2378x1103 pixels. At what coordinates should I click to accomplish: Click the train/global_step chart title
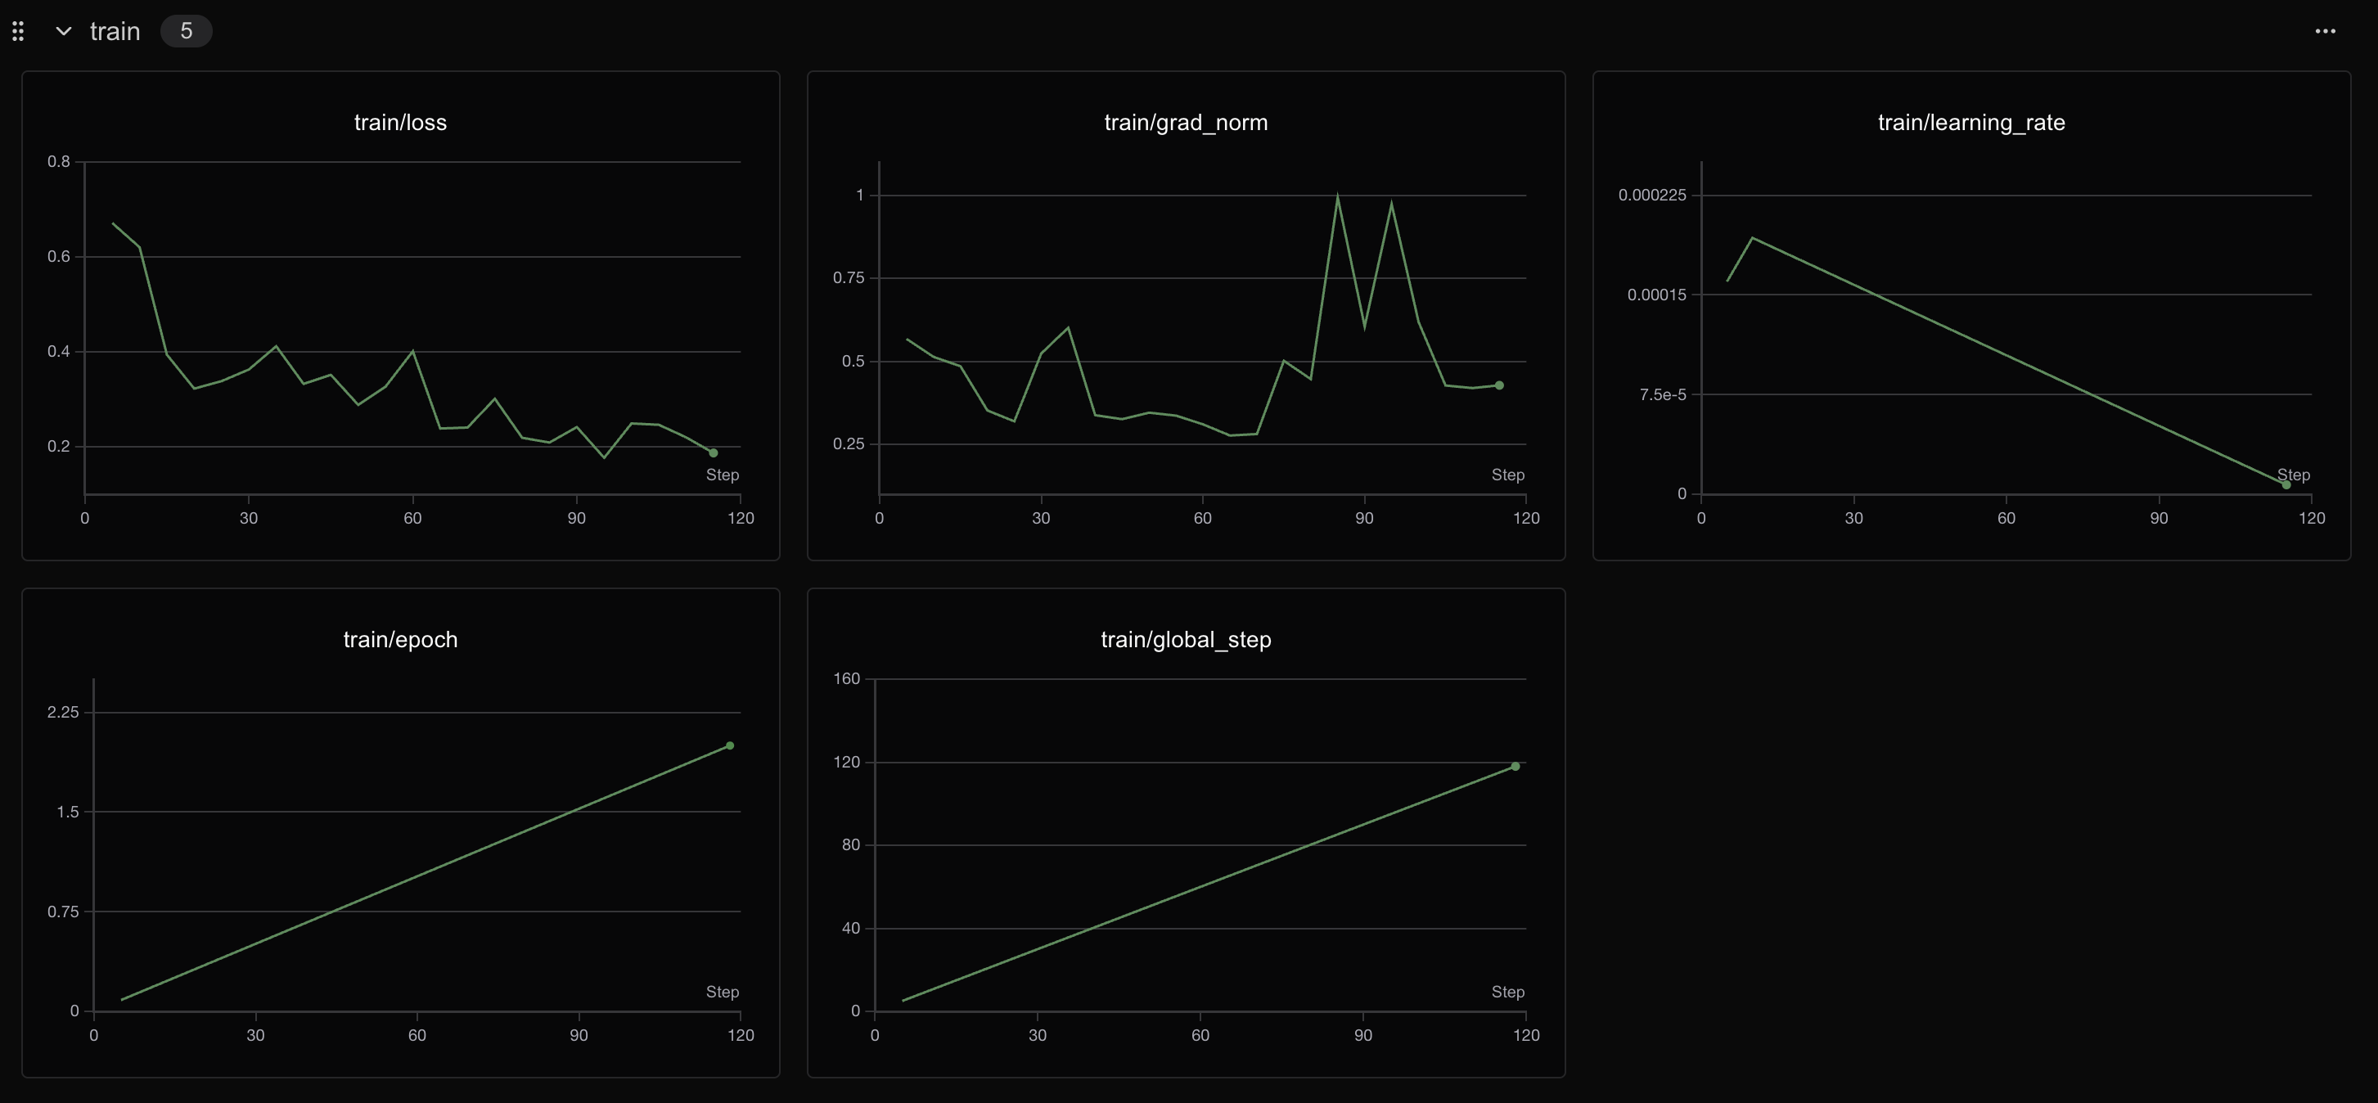1185,640
